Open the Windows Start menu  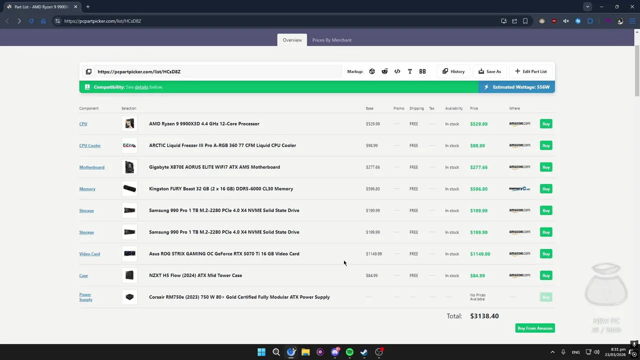(261, 352)
